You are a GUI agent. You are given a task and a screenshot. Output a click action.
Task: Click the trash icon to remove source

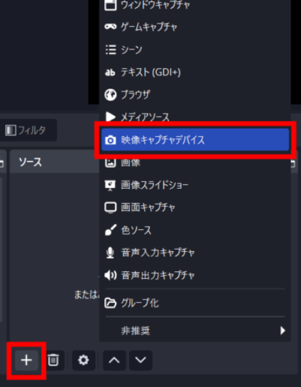click(53, 360)
